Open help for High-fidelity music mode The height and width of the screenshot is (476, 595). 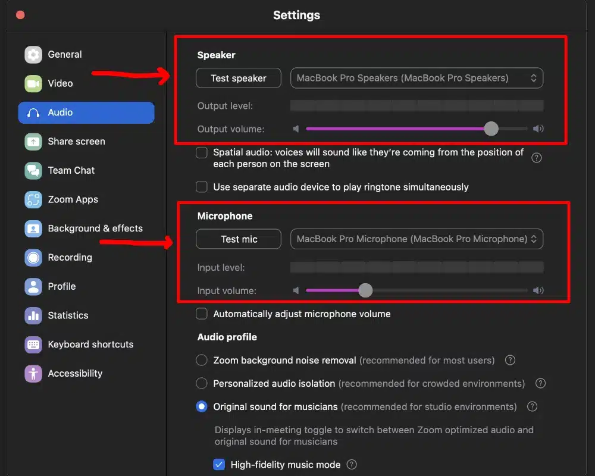point(352,465)
